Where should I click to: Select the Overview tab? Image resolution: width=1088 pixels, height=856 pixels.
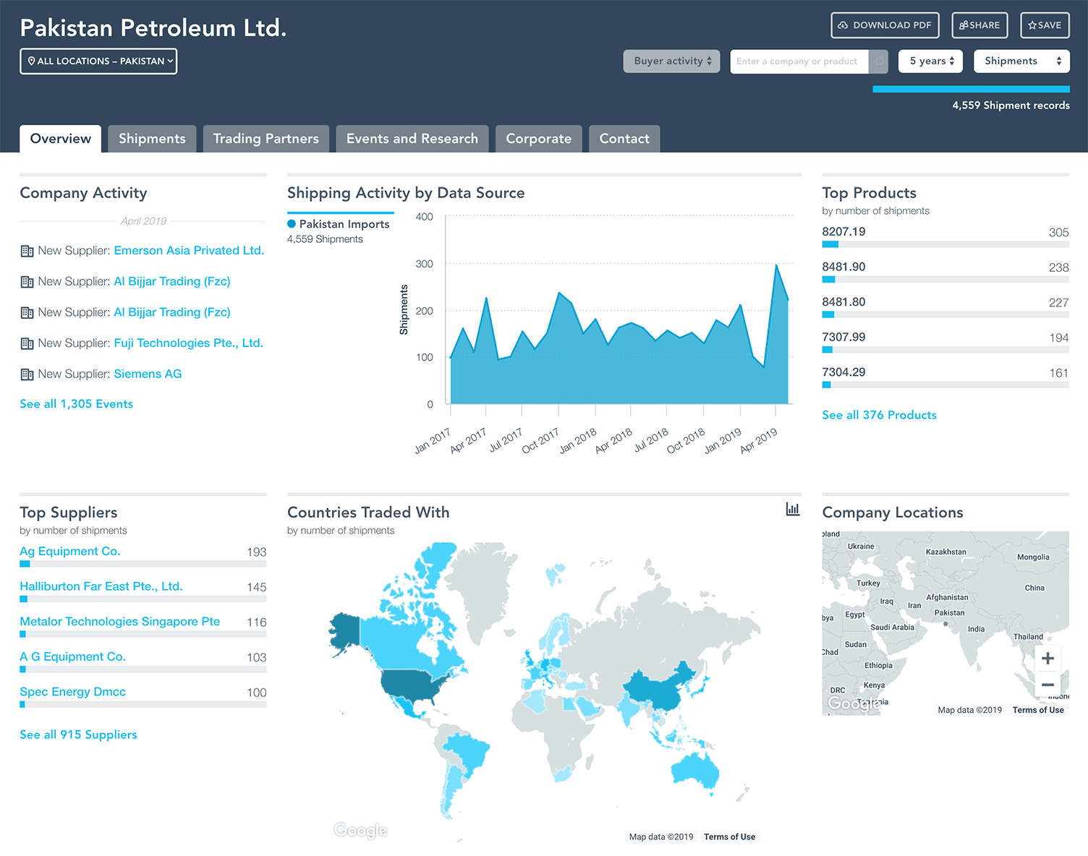tap(61, 139)
